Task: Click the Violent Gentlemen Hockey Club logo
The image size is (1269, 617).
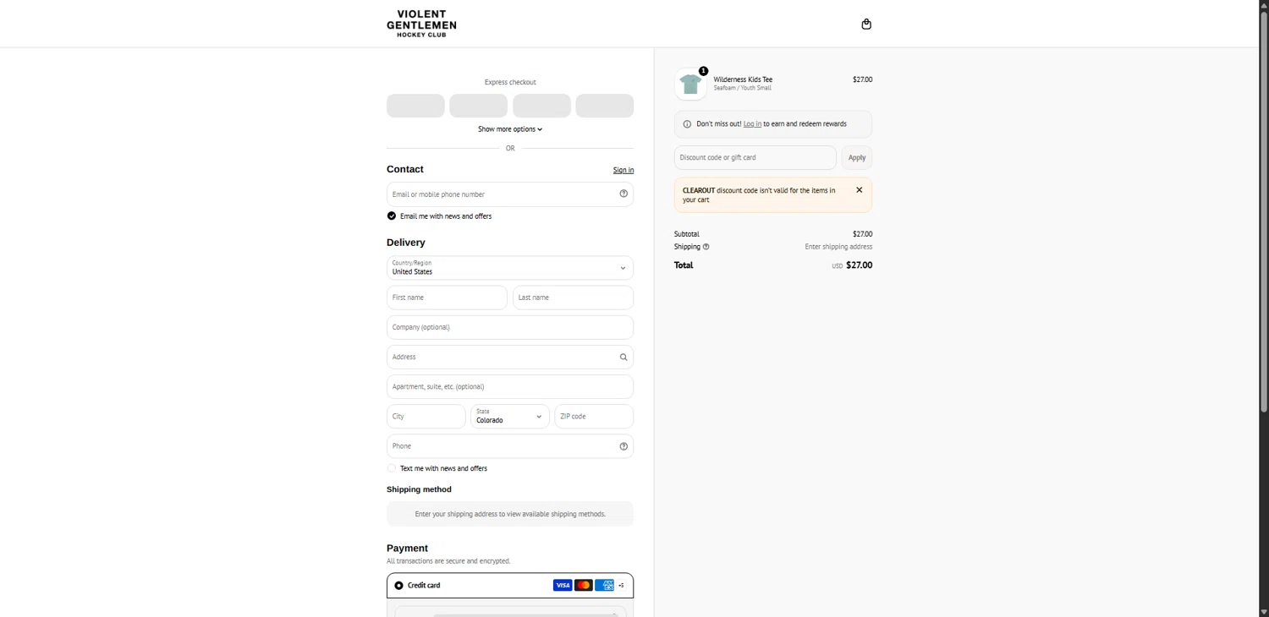Action: click(421, 24)
